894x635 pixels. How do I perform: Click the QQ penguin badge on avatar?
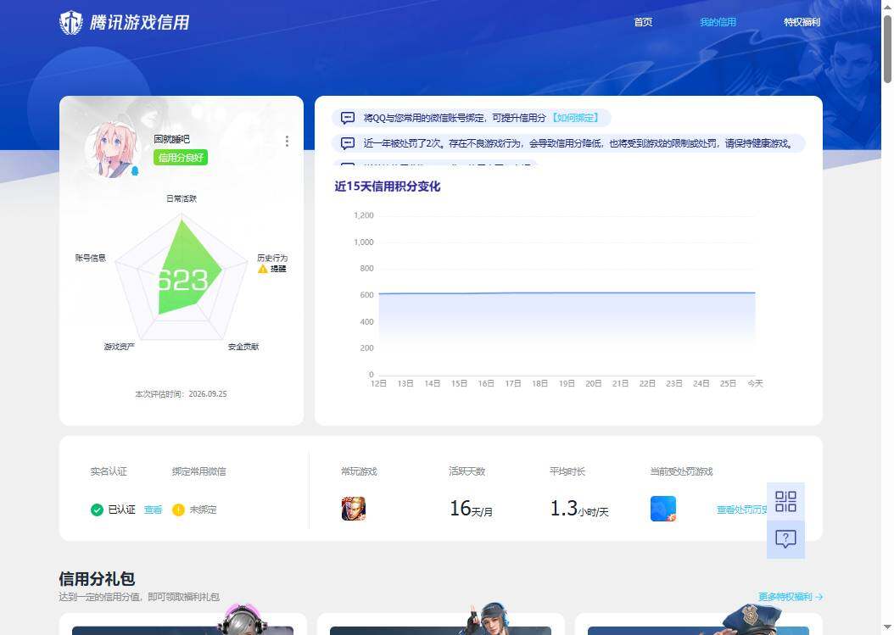click(135, 170)
